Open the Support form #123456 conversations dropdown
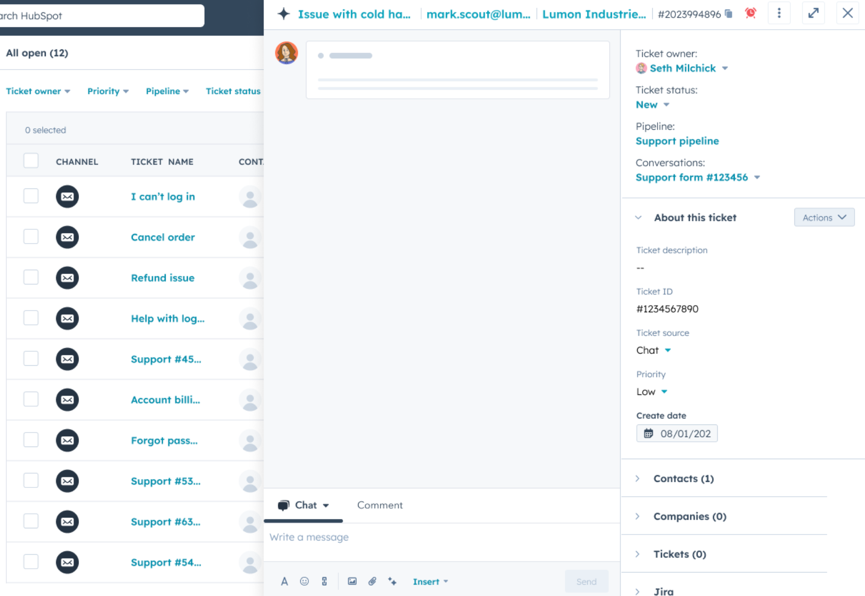865x596 pixels. pyautogui.click(x=697, y=177)
